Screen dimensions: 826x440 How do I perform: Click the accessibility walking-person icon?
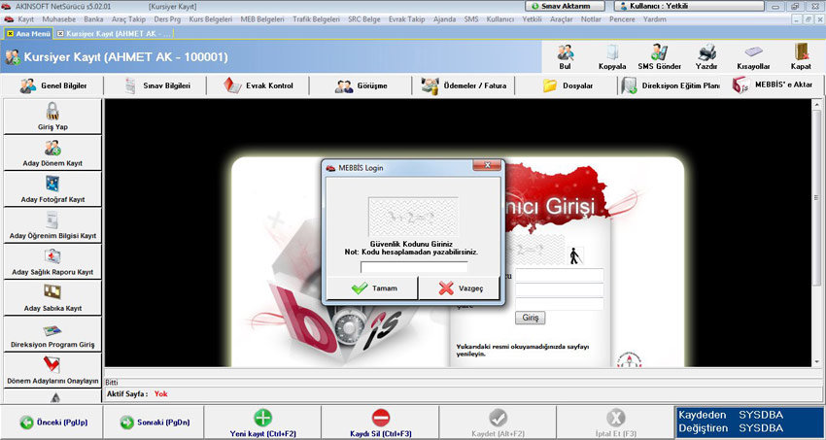point(574,255)
